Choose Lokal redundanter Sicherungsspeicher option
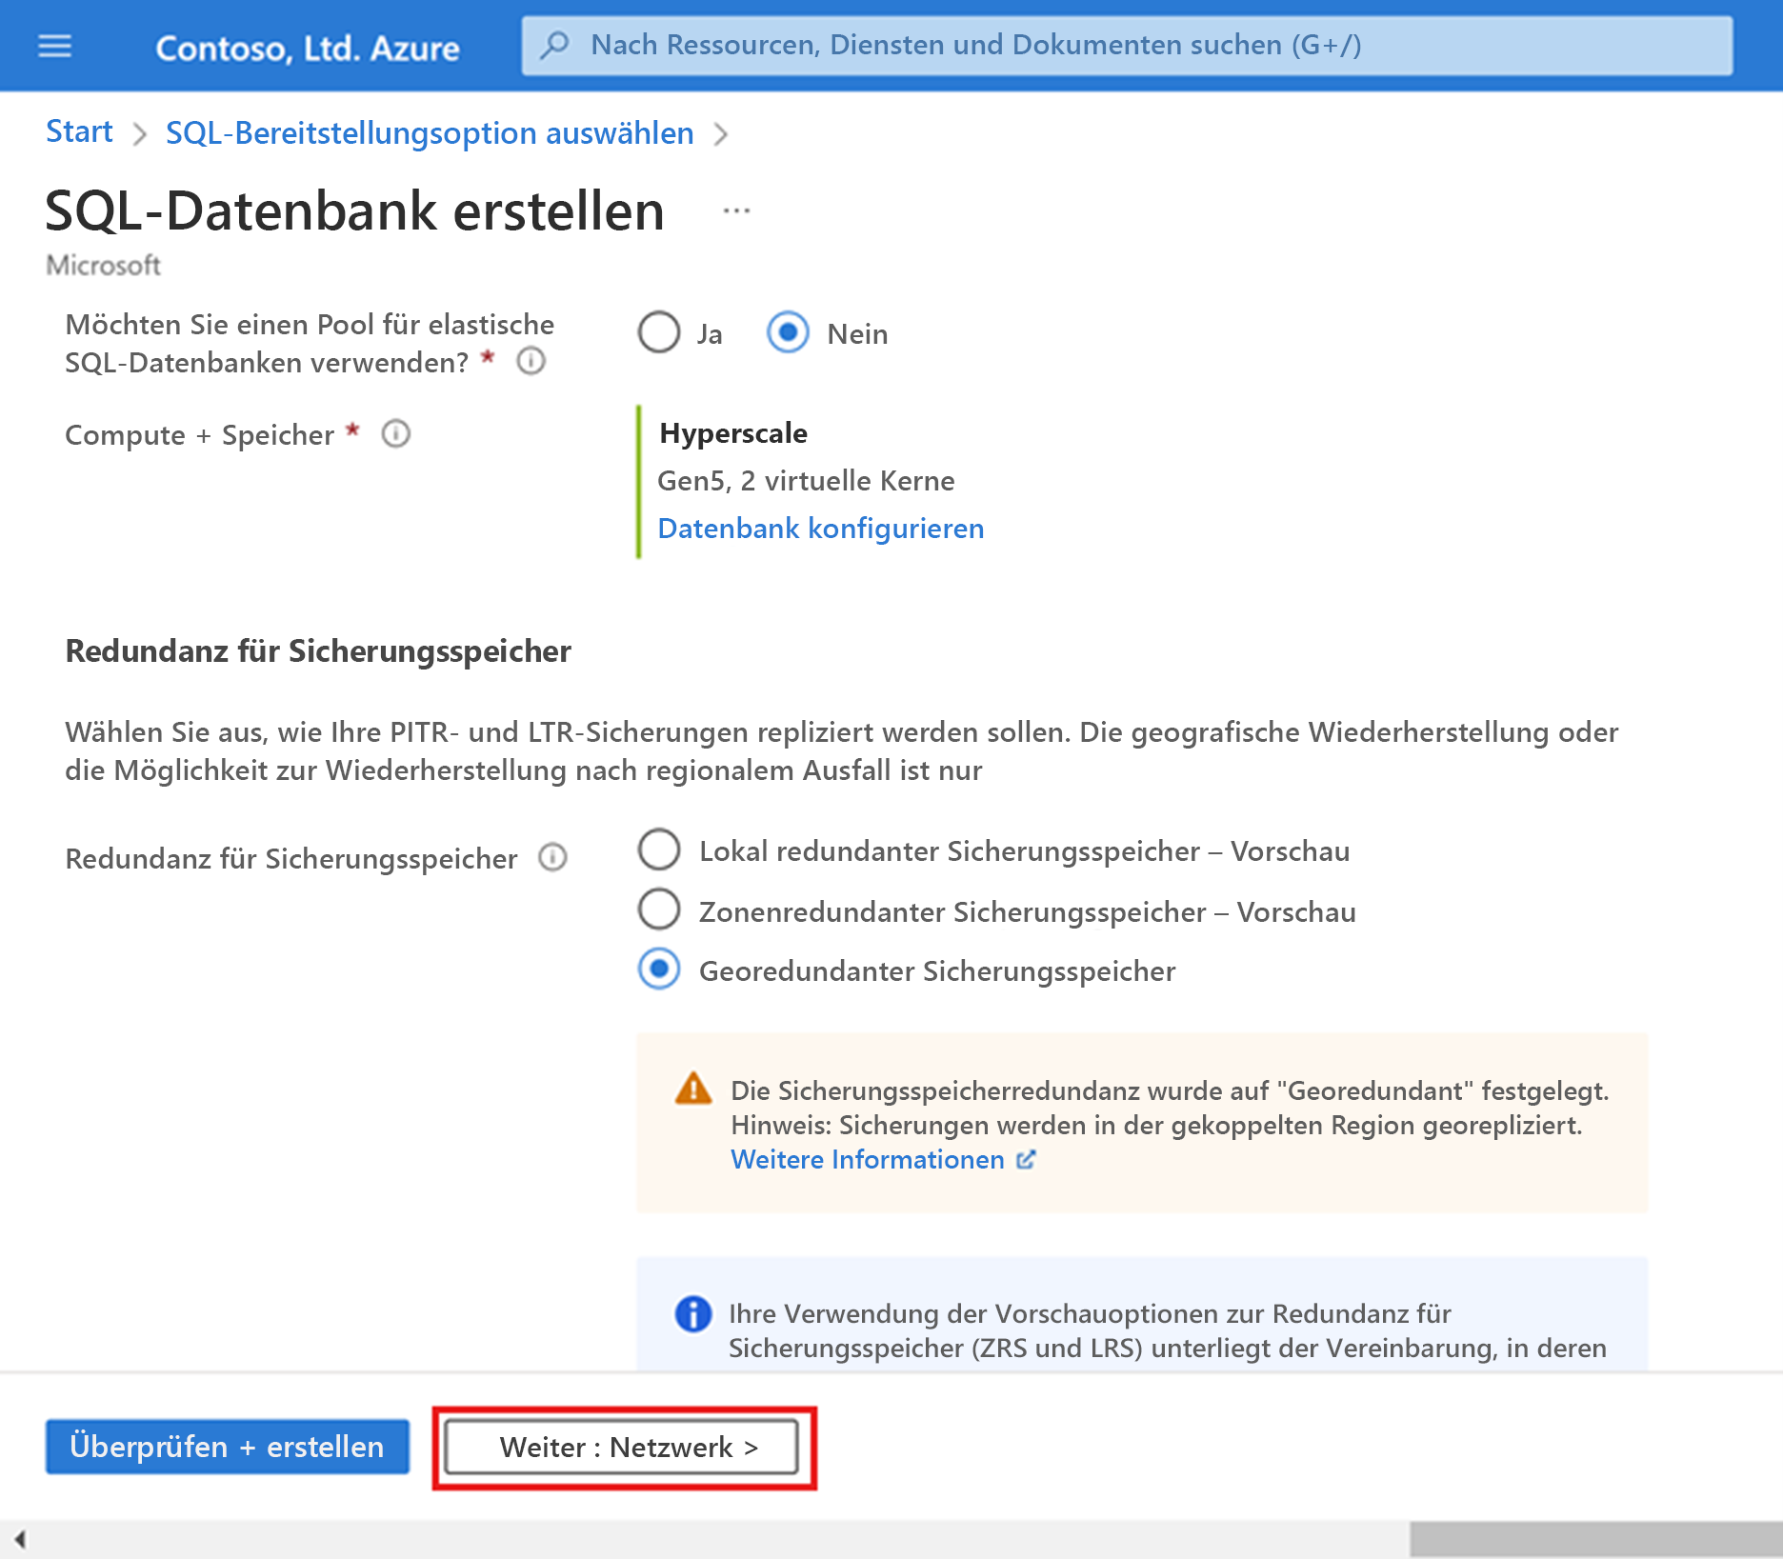The image size is (1783, 1559). (659, 849)
